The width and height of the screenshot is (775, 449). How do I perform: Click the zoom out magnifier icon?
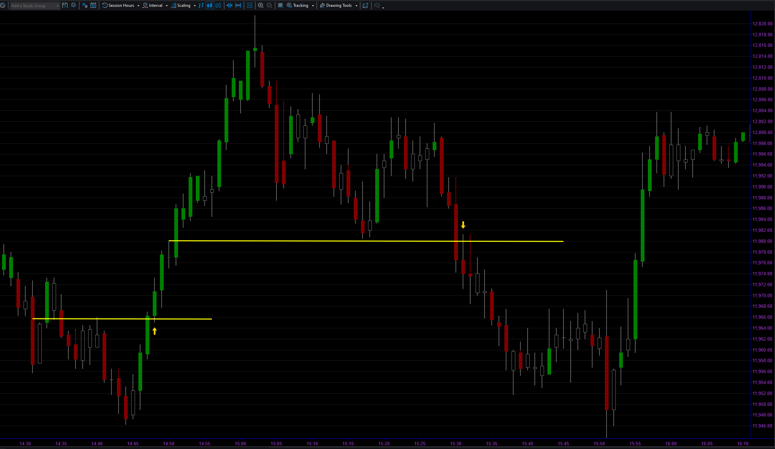(x=269, y=5)
